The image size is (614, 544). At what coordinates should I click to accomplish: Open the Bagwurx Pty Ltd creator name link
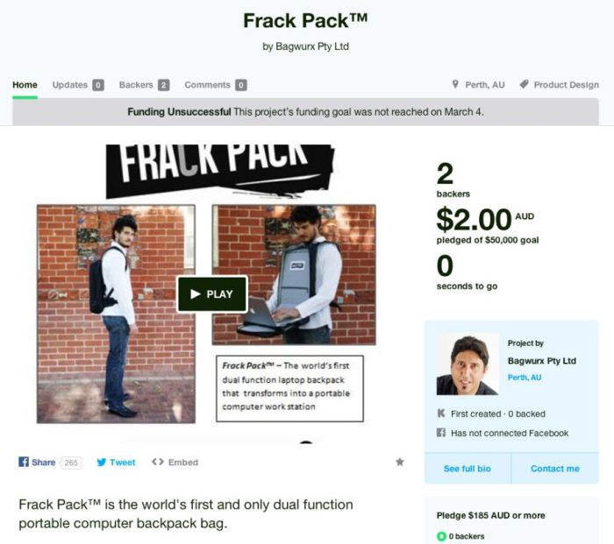pos(541,361)
